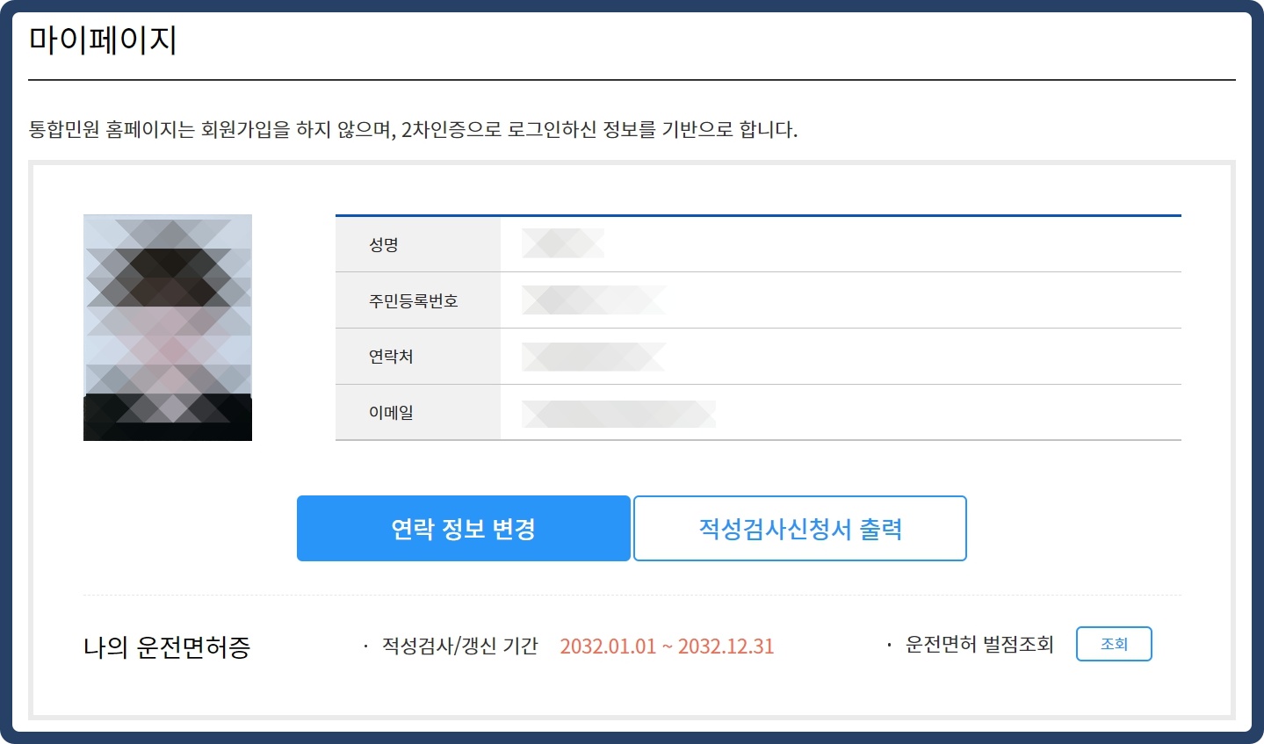The image size is (1264, 744).
Task: Click the 이메일 field value
Action: coord(618,412)
